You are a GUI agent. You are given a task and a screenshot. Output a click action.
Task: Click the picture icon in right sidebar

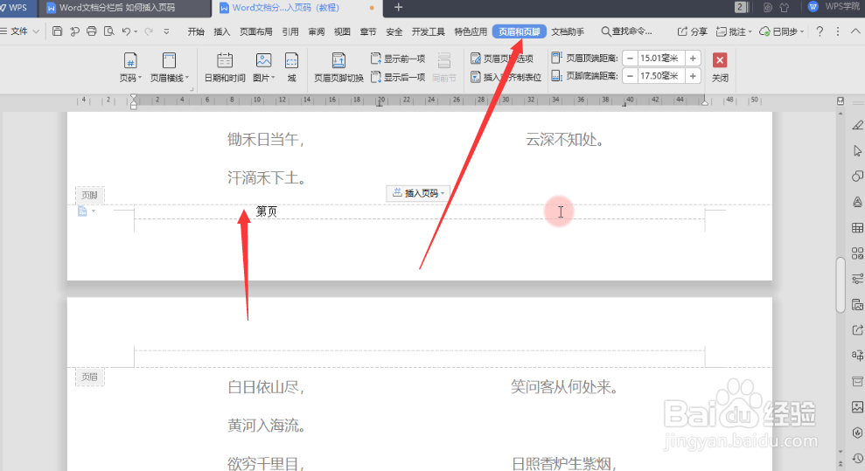tap(857, 407)
